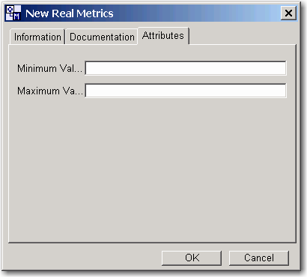Click the X button in title bar
Image resolution: width=307 pixels, height=277 pixels.
coord(288,13)
